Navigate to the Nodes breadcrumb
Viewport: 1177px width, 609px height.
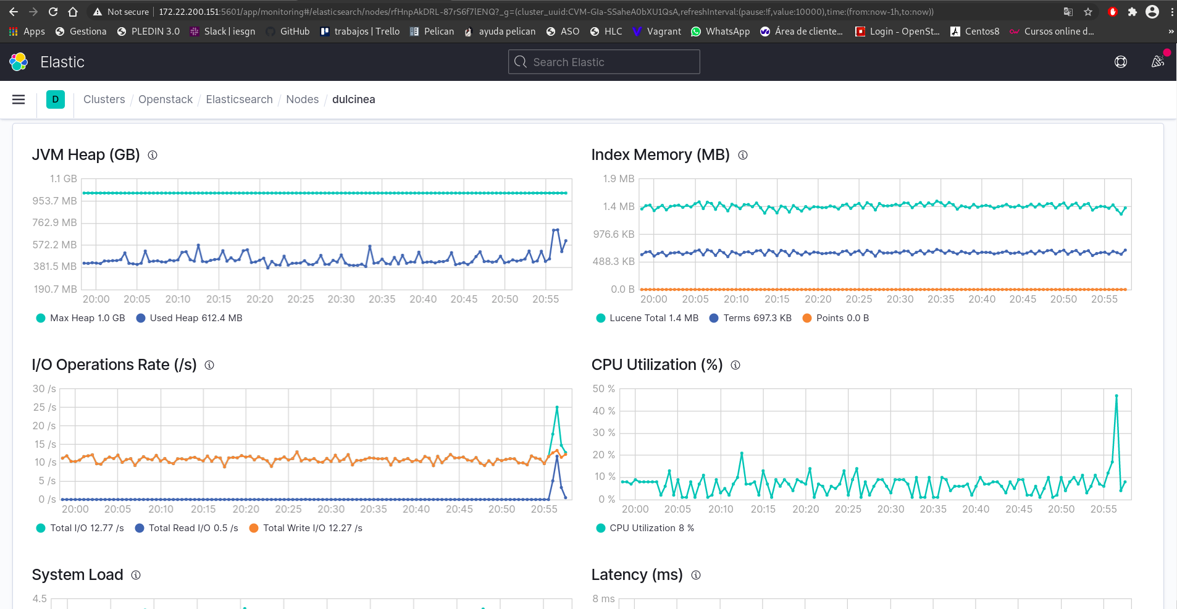pos(302,99)
